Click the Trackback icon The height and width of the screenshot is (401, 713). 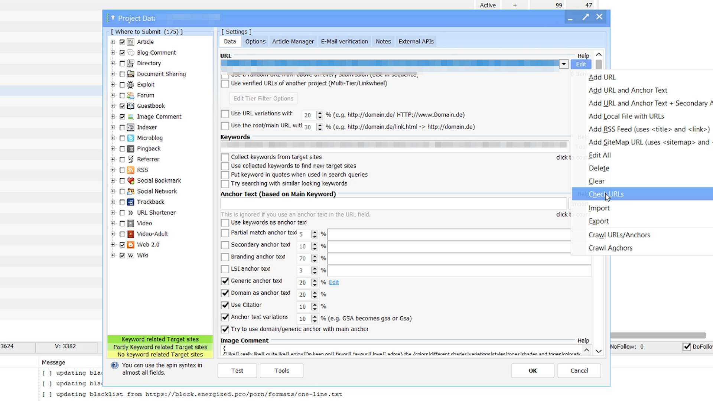[131, 202]
